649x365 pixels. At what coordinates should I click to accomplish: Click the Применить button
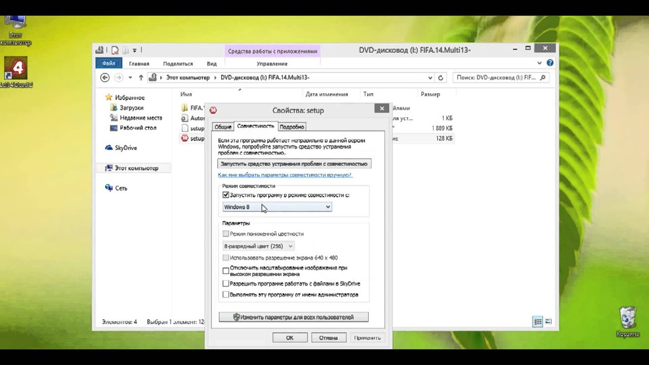[x=368, y=338]
